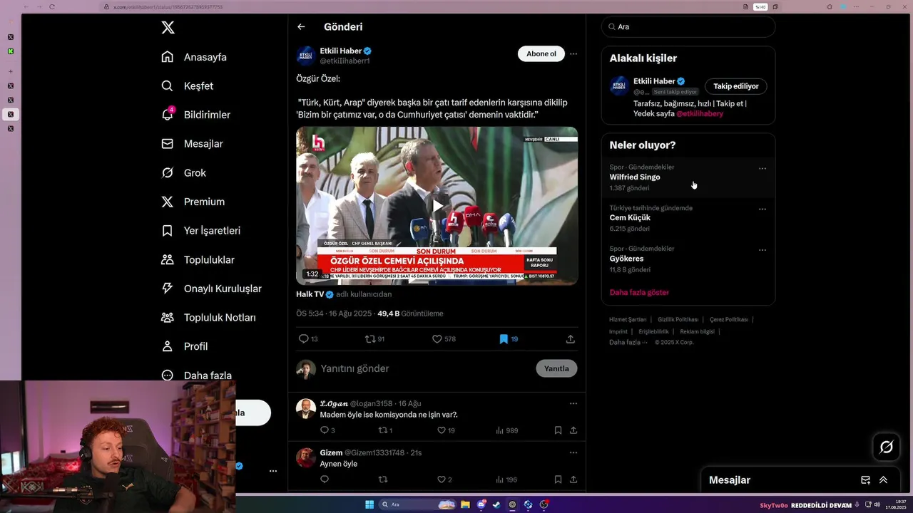913x513 pixels.
Task: Open Yer İşaretleri bookmarks
Action: coord(201,231)
